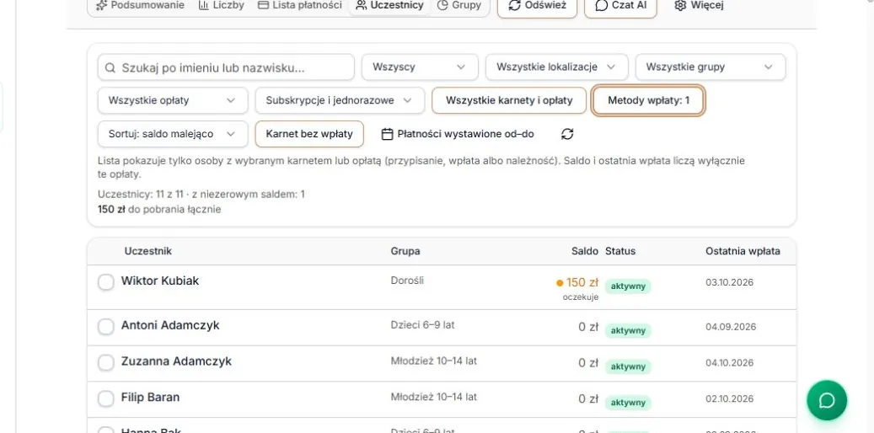The image size is (874, 433).
Task: Tick the checkbox for Wiktor Kubiak
Action: (106, 282)
